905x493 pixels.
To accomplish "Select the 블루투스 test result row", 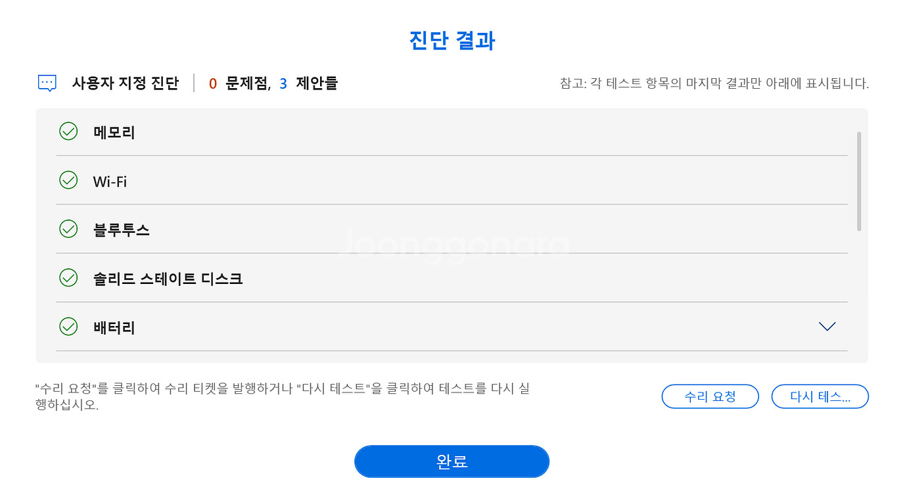I will [x=122, y=230].
